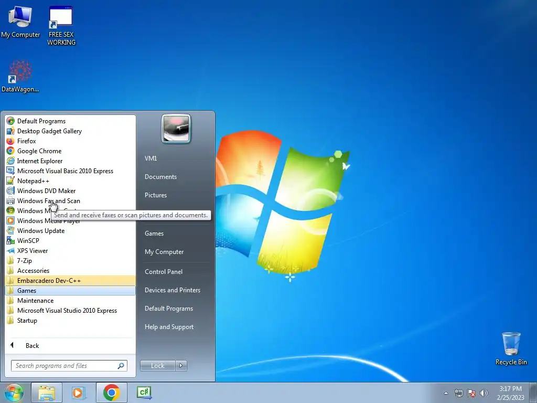Screen dimensions: 537x403
Task: Open the Default Programs icon in program list
Action: pyautogui.click(x=10, y=121)
